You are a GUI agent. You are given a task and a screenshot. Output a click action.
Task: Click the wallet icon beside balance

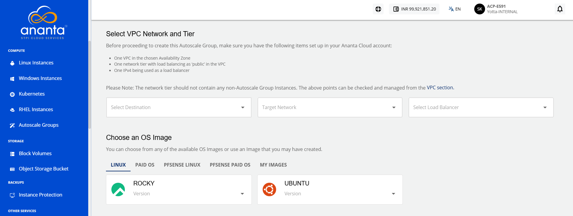pyautogui.click(x=396, y=9)
